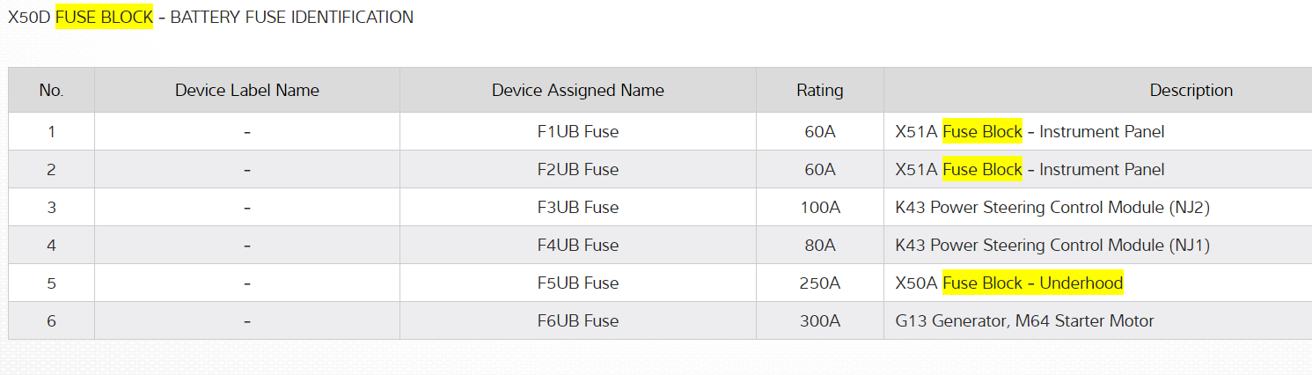Image resolution: width=1312 pixels, height=375 pixels.
Task: Select the 80A rating value
Action: [x=819, y=246]
